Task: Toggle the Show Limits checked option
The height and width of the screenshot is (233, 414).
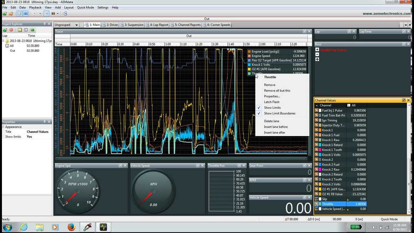Action: click(272, 108)
